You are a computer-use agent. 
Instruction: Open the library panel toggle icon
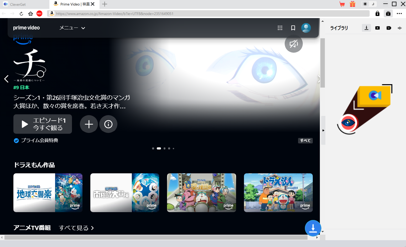[388, 14]
